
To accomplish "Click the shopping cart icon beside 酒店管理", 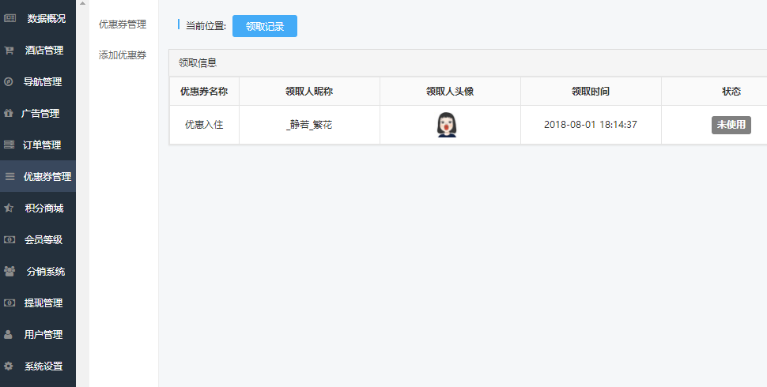I will 9,51.
